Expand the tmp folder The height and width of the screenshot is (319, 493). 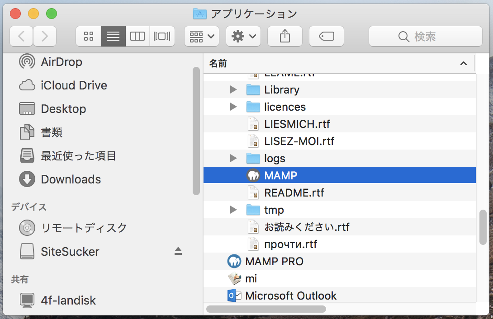point(233,210)
